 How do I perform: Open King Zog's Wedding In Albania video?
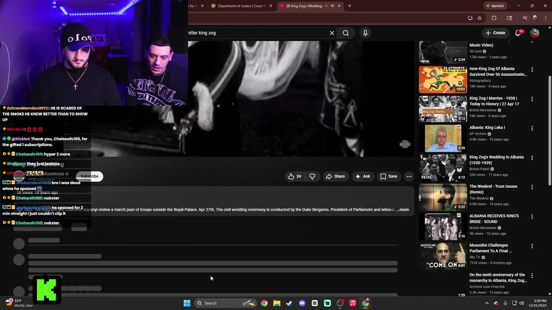(443, 168)
